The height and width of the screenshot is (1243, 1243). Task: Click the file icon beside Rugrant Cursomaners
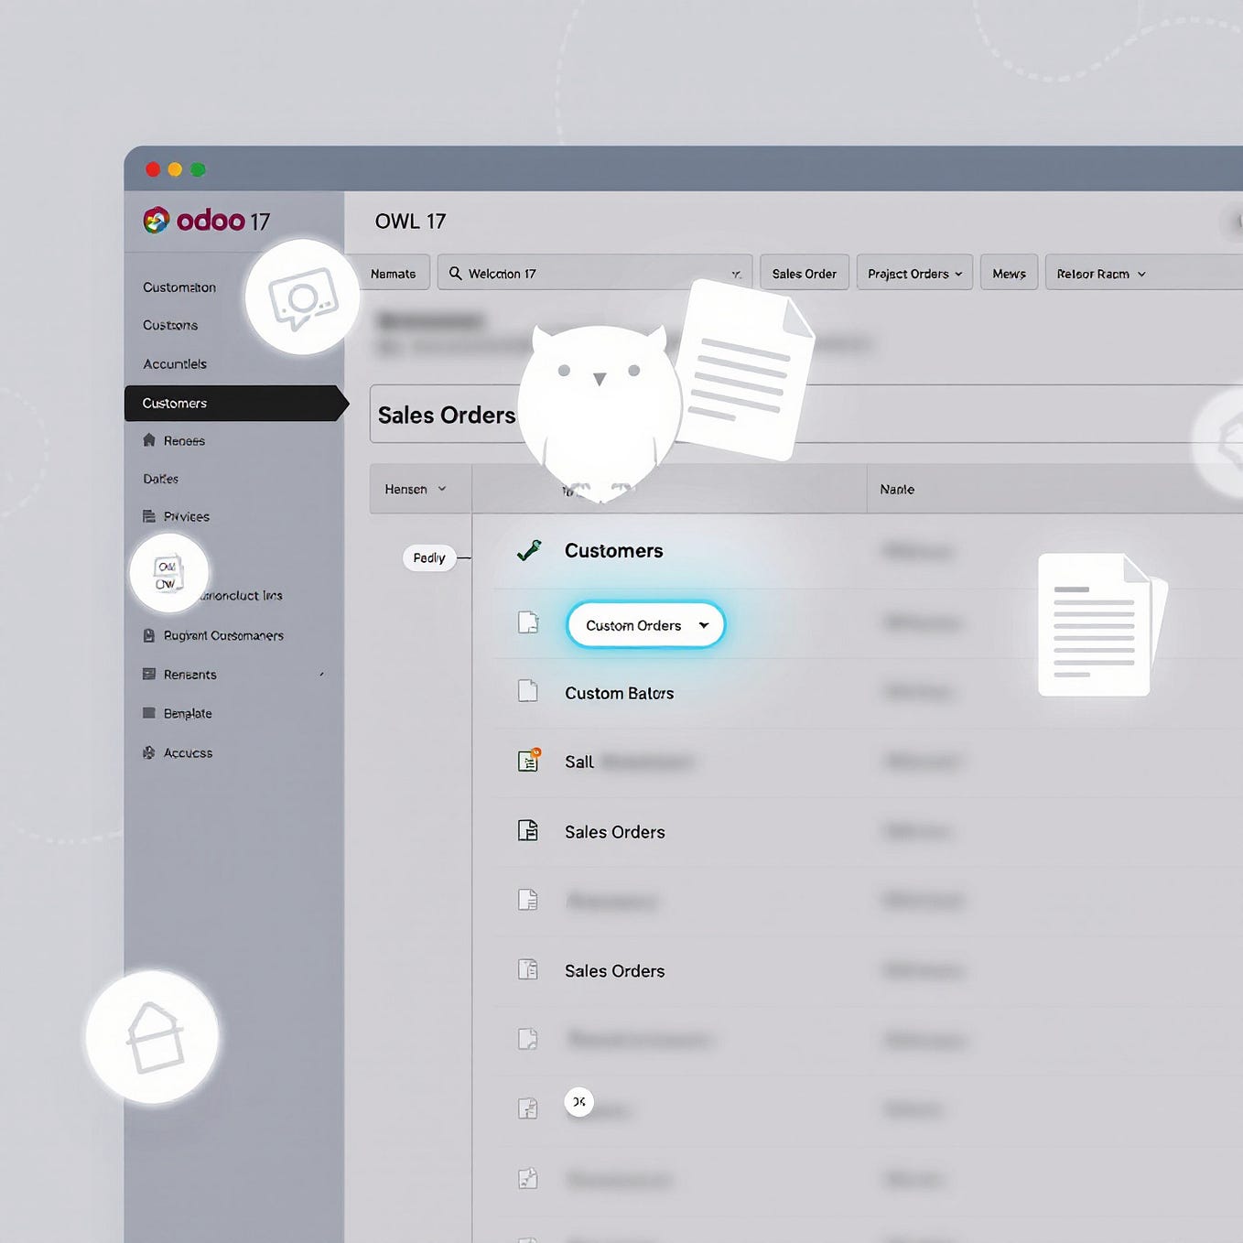point(149,635)
